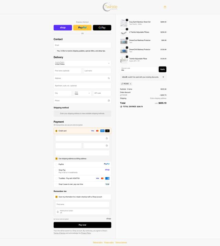Dismiss the LILLIE discount error message
This screenshot has width=220, height=246.
tap(163, 77)
